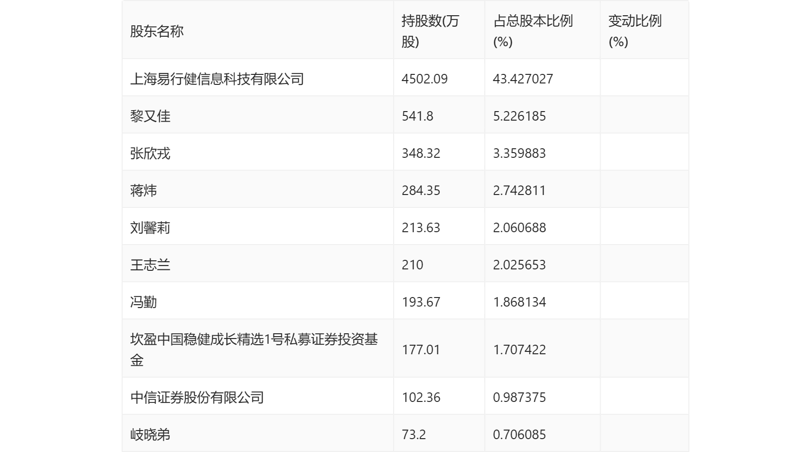Click the holding value 284.35

pyautogui.click(x=421, y=190)
